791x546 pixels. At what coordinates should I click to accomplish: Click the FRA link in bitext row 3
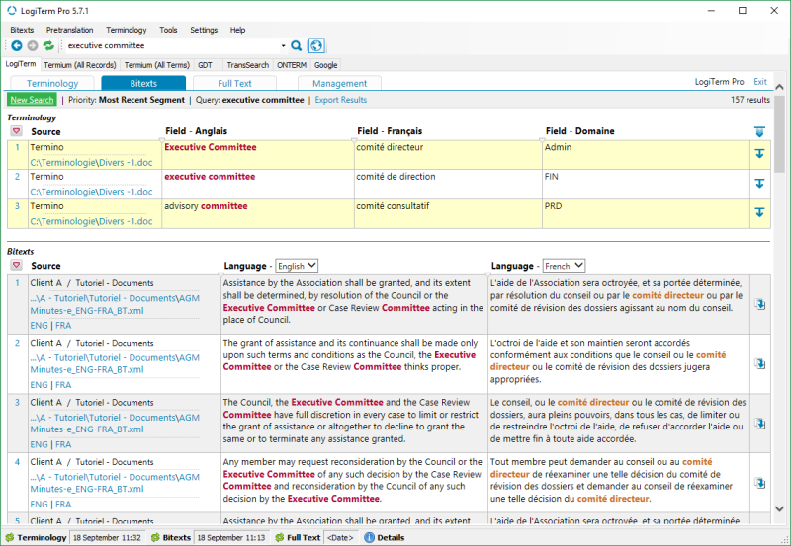[63, 444]
